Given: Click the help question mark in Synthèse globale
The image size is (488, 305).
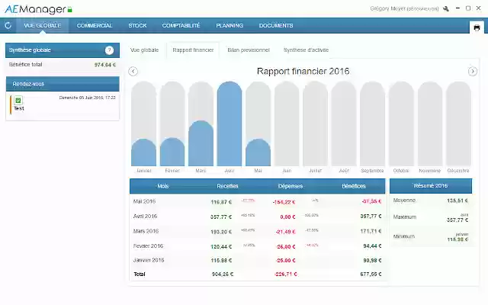Looking at the screenshot, I should [109, 50].
